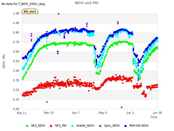Click the 0.60 y-axis tick label
This screenshot has height=131, width=174.
(x=16, y=52)
